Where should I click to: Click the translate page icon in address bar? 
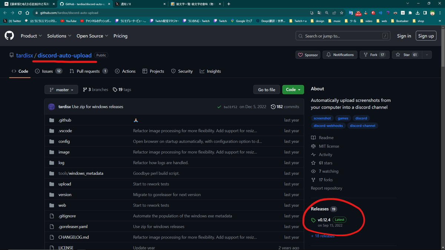[319, 13]
